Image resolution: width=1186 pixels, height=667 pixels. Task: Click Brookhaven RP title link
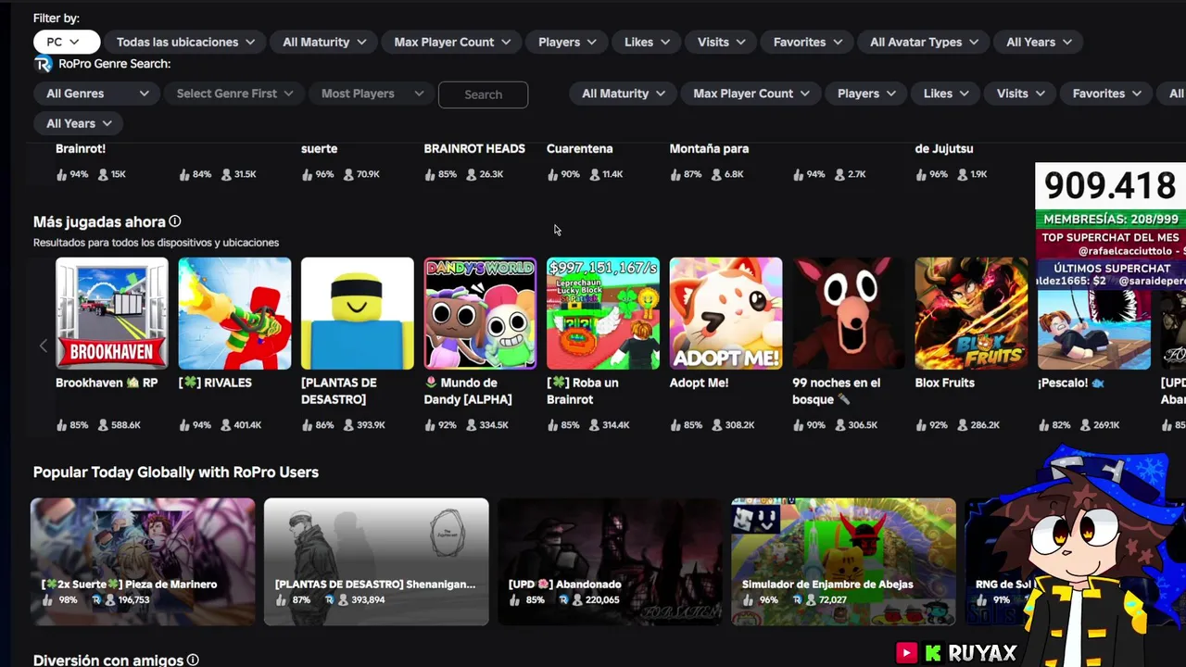(x=107, y=383)
